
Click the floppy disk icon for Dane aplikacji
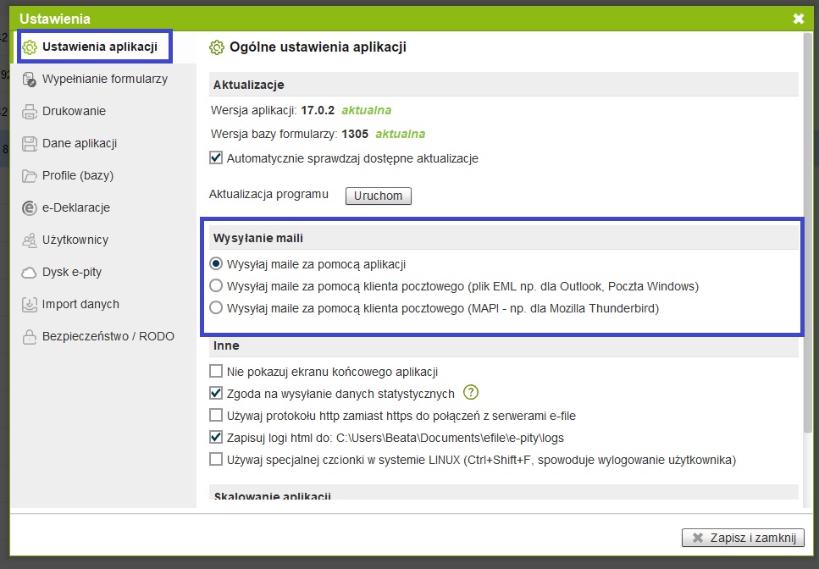pyautogui.click(x=29, y=144)
